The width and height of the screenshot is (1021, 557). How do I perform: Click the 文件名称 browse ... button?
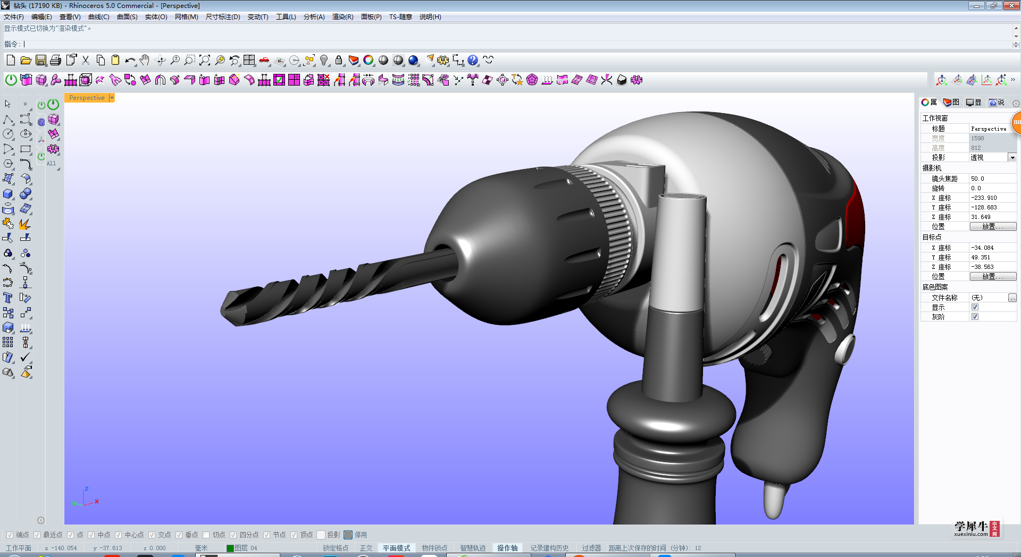[x=1012, y=298]
